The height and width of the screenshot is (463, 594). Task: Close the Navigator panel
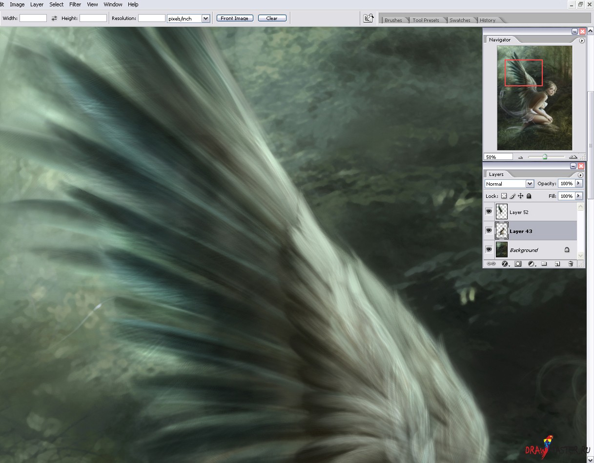[x=582, y=31]
